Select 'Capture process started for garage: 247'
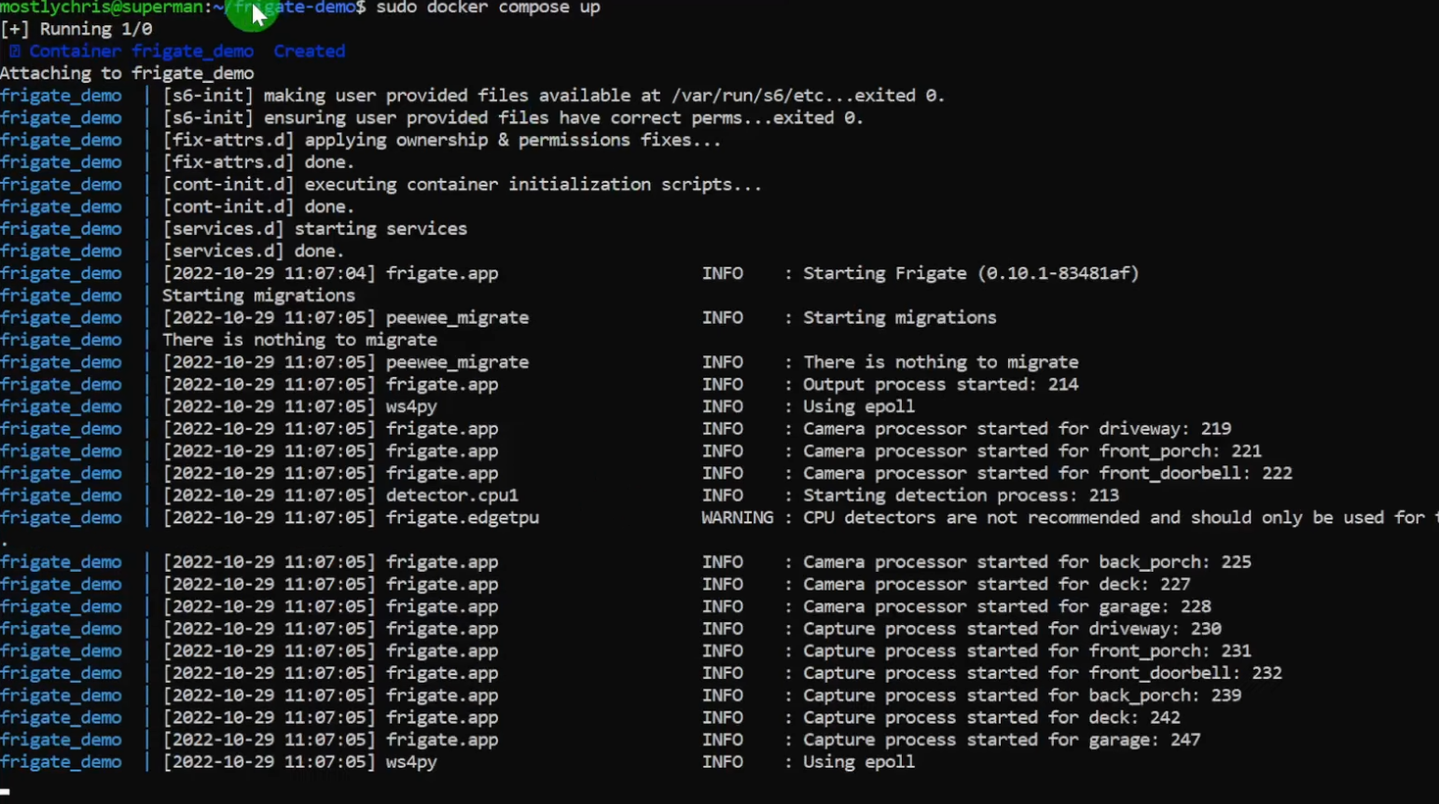 [1002, 741]
